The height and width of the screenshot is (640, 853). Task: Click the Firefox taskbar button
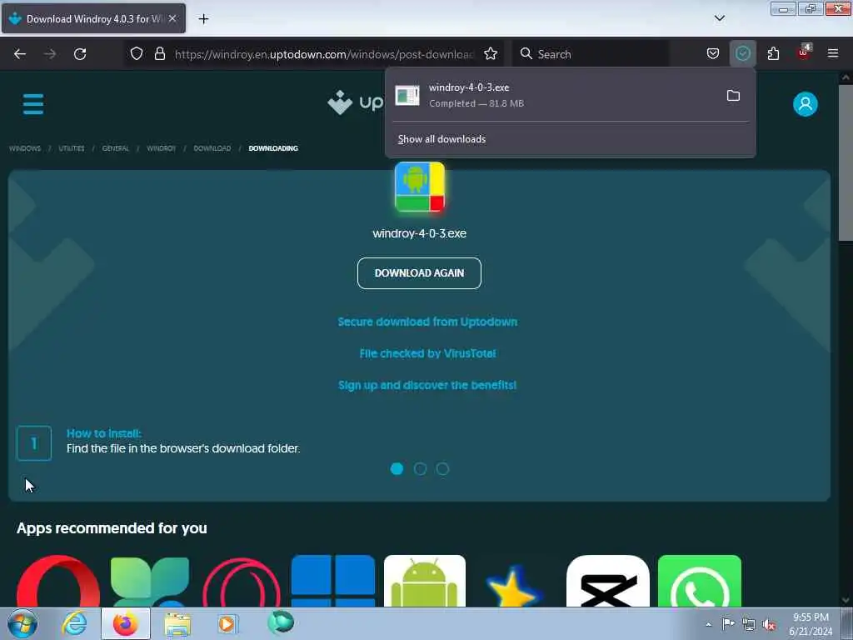click(x=126, y=623)
